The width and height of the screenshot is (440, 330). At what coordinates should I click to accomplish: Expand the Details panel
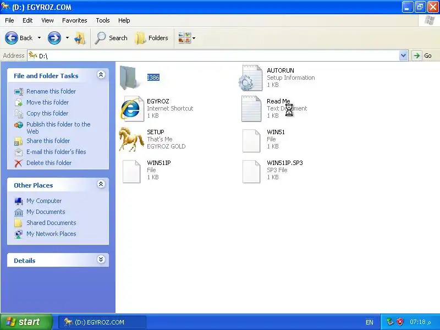(x=101, y=259)
